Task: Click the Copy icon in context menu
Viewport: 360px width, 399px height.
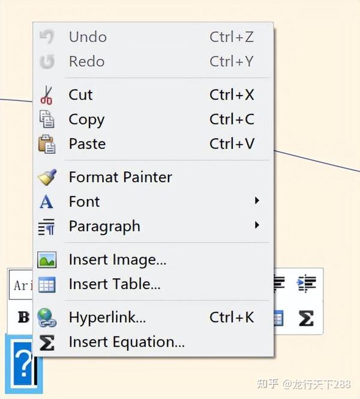Action: tap(46, 120)
